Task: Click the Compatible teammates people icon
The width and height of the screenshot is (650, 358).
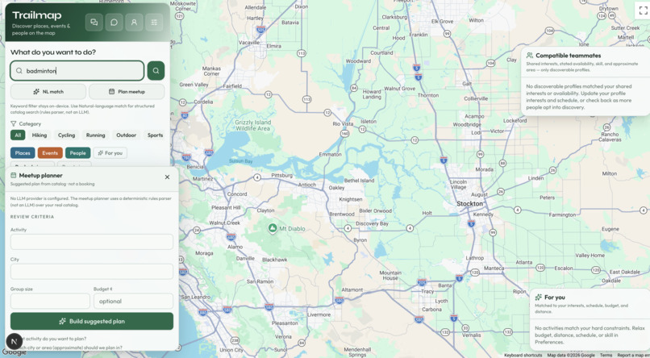Action: click(529, 55)
